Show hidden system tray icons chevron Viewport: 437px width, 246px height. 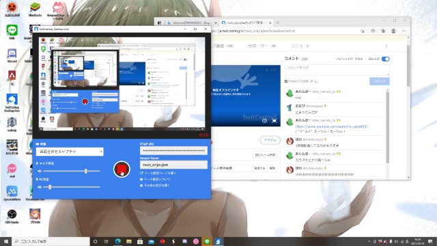[369, 241]
